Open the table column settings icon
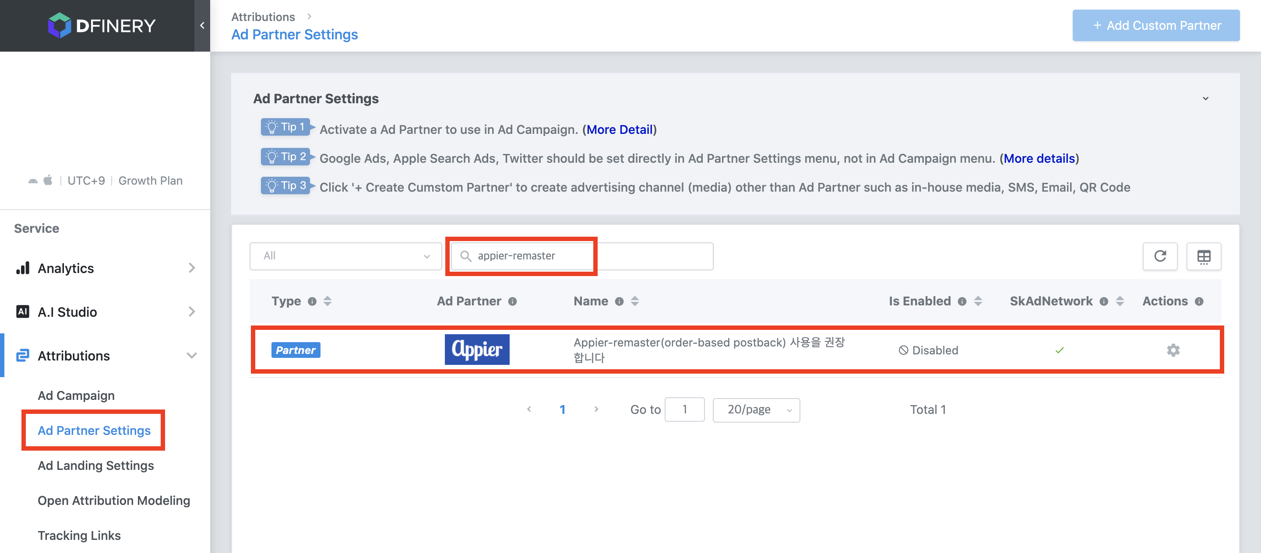Screen dimensions: 1261x553 1203,256
